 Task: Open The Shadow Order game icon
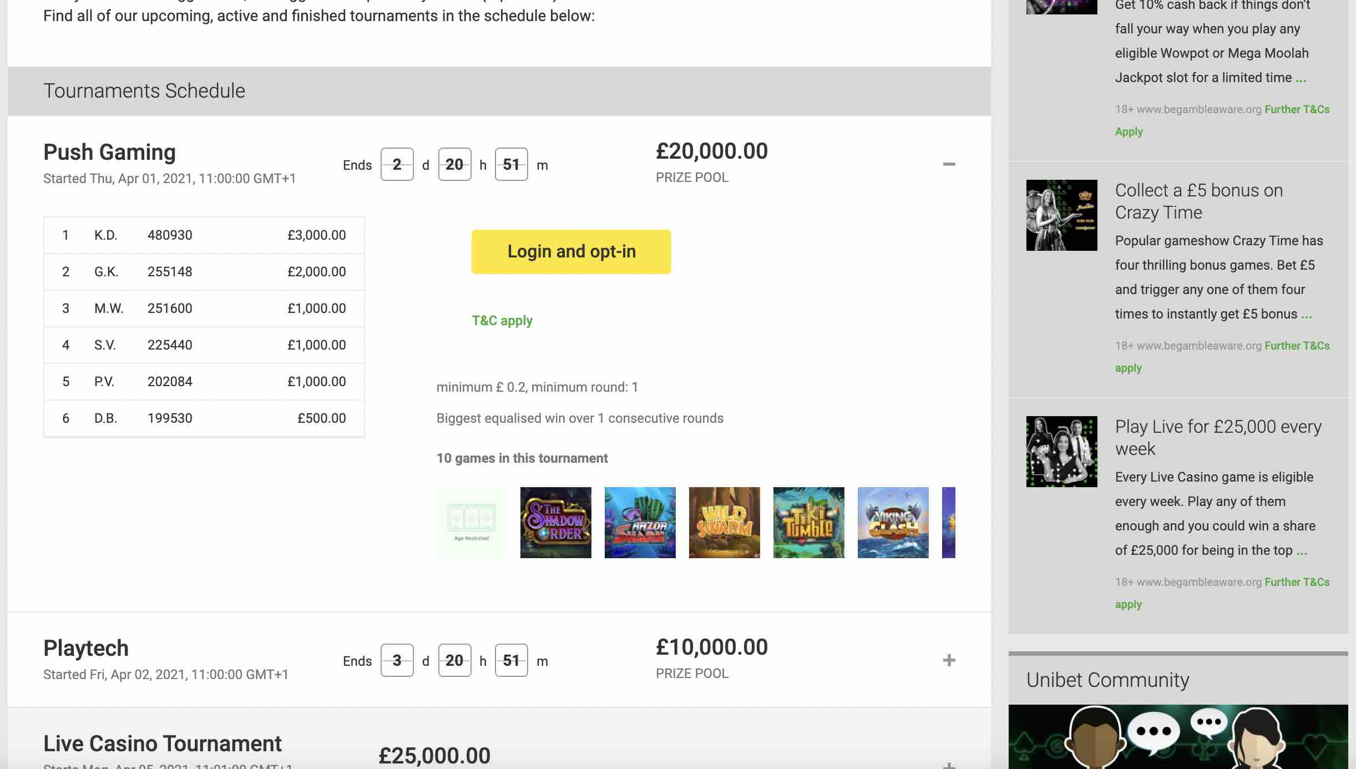click(x=555, y=523)
